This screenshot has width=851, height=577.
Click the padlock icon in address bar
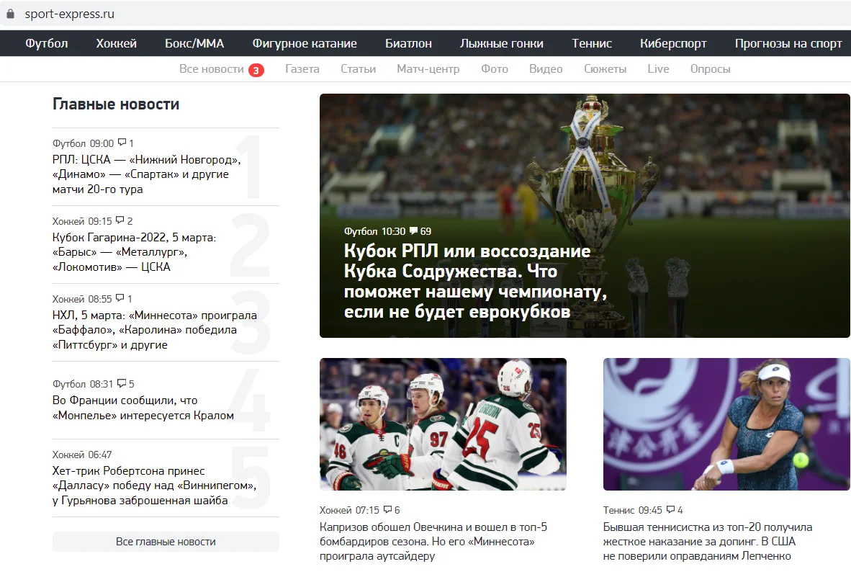(x=10, y=14)
